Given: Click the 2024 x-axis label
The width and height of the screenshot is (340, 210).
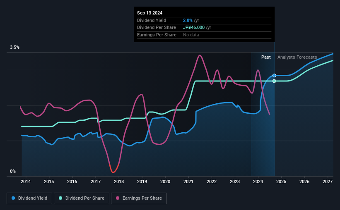Looking at the screenshot, I should point(258,181).
